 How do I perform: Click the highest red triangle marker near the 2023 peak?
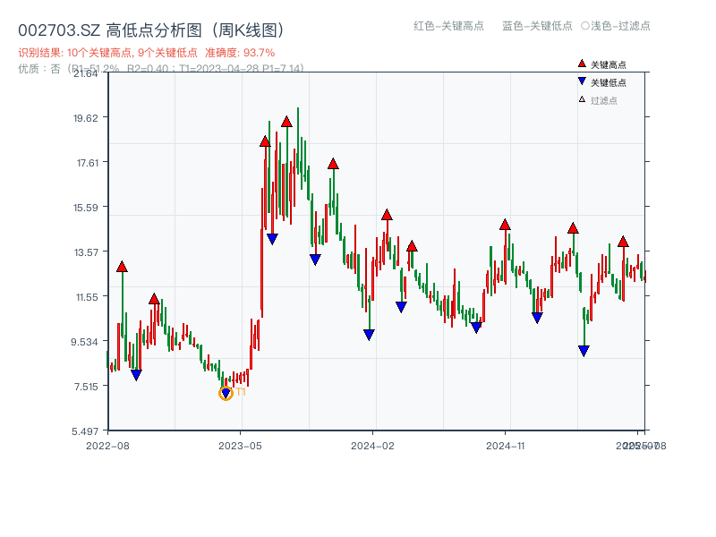pos(286,120)
